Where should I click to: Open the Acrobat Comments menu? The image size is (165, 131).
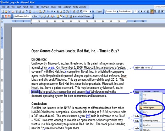[x=79, y=7]
